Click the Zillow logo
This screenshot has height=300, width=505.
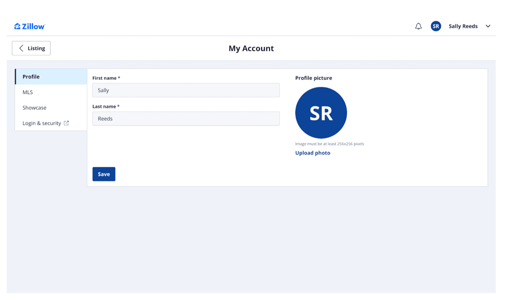point(29,26)
